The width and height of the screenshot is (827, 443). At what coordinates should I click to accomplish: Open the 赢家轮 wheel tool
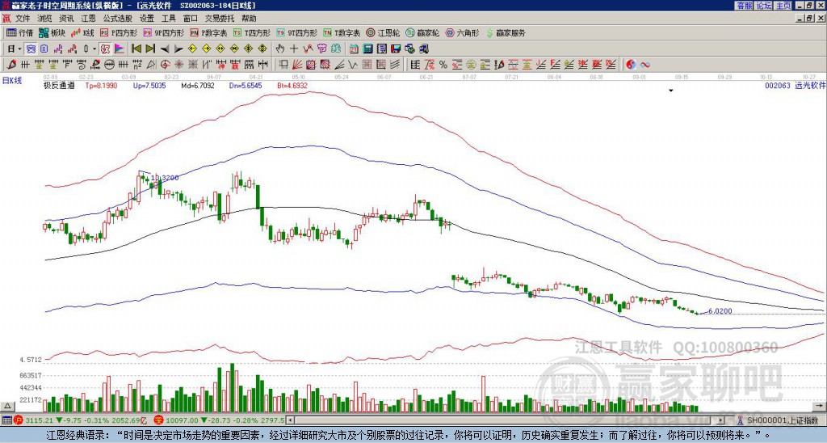[422, 32]
